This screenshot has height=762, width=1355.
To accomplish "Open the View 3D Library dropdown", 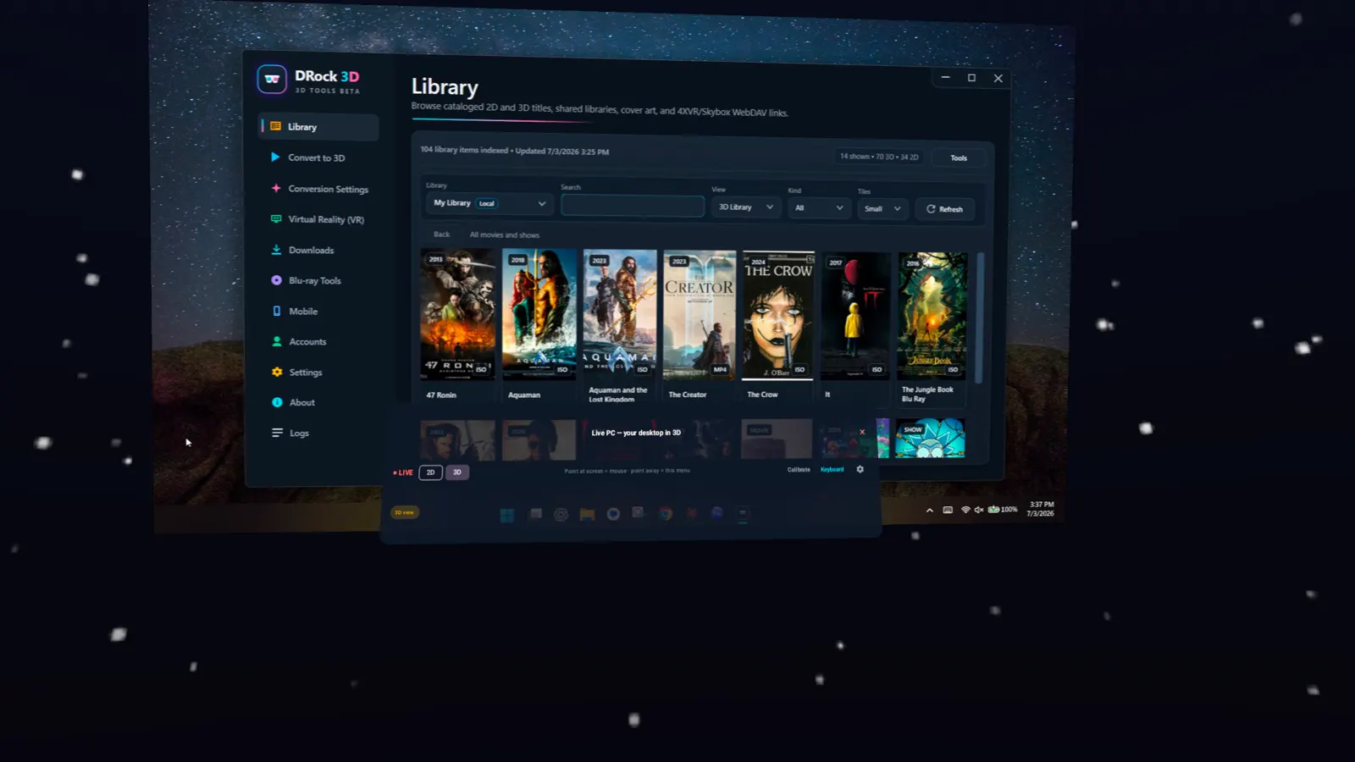I will pyautogui.click(x=745, y=207).
